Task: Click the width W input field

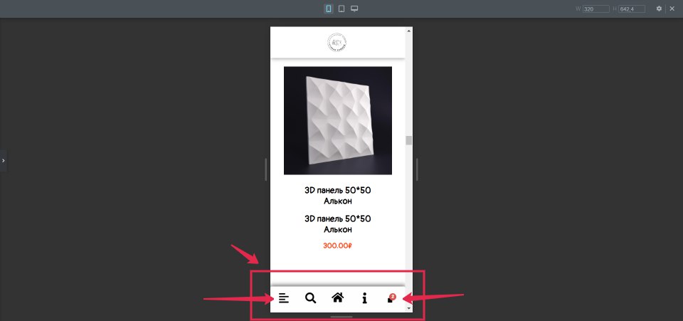Action: coord(596,9)
